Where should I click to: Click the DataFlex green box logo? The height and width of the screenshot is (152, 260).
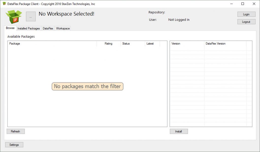coord(14,17)
